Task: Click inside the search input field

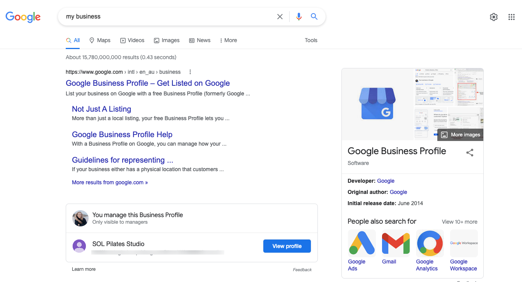Action: 155,17
